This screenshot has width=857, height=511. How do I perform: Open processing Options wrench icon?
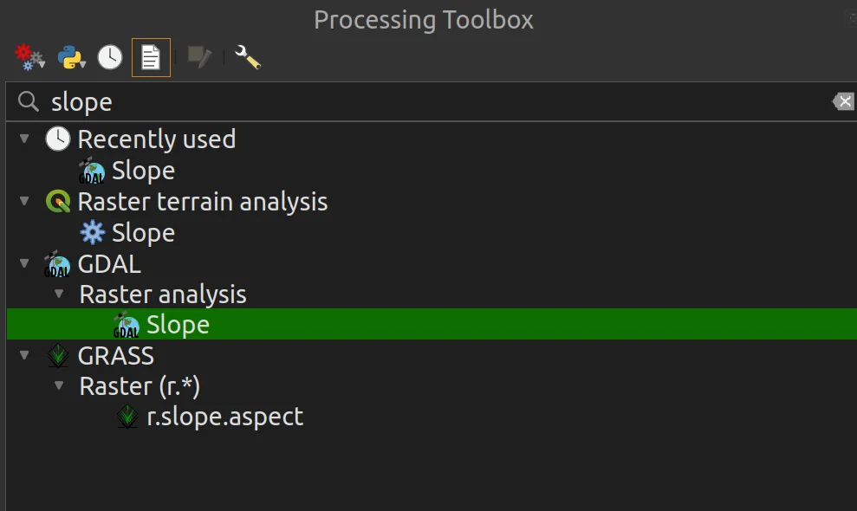[x=248, y=57]
